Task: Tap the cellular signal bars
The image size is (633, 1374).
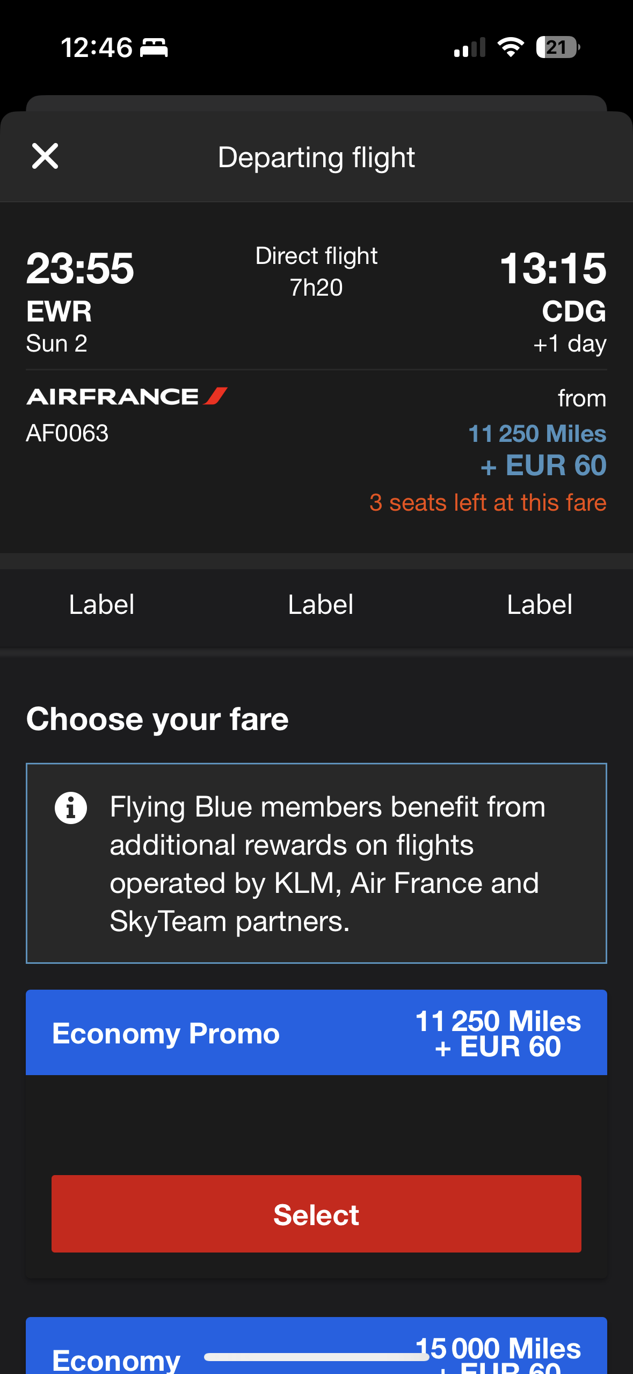Action: pos(469,48)
